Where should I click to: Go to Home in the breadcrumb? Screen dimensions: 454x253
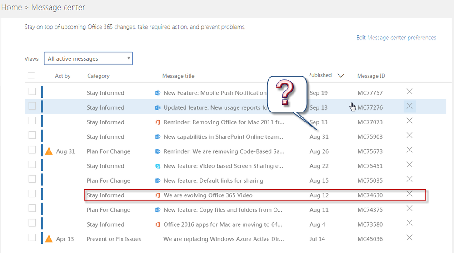[x=11, y=7]
